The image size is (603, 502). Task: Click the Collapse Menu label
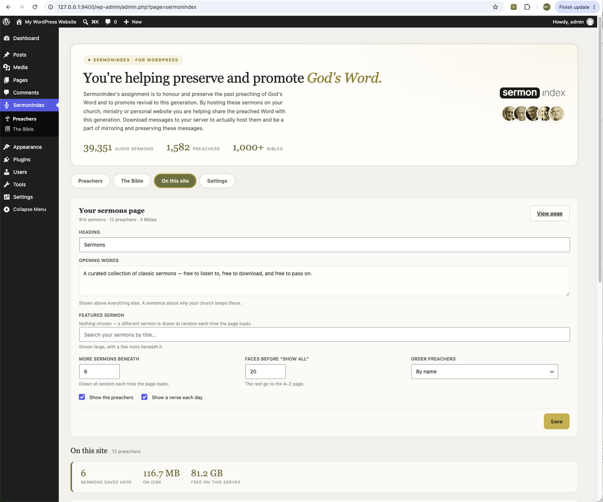point(30,209)
